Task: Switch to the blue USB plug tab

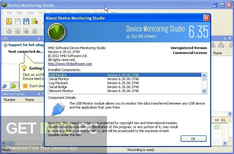Action: point(5,86)
